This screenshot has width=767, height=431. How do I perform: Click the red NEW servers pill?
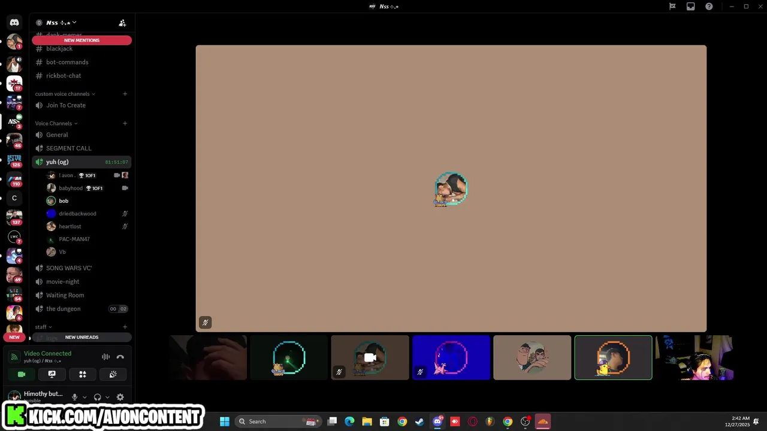click(x=14, y=337)
